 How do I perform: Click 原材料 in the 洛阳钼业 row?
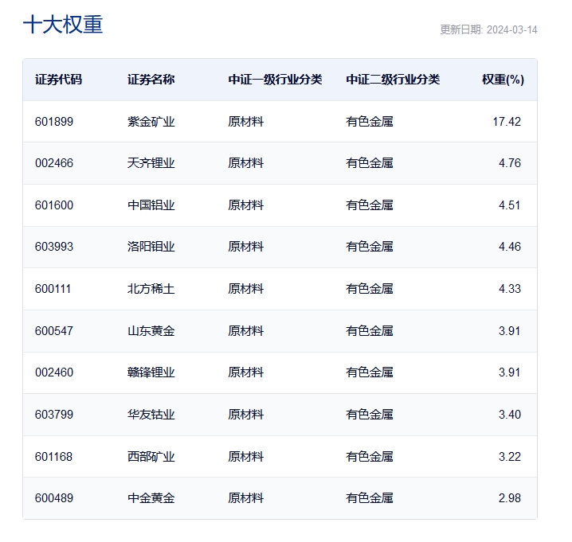[x=246, y=247]
